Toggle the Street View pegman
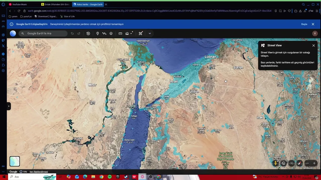The width and height of the screenshot is (321, 180). click(276, 163)
